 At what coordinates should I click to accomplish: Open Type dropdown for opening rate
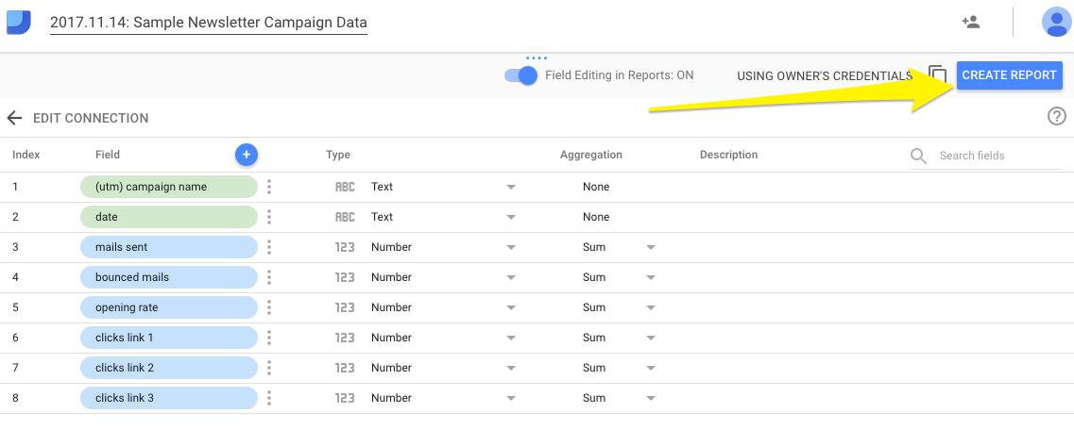click(511, 307)
